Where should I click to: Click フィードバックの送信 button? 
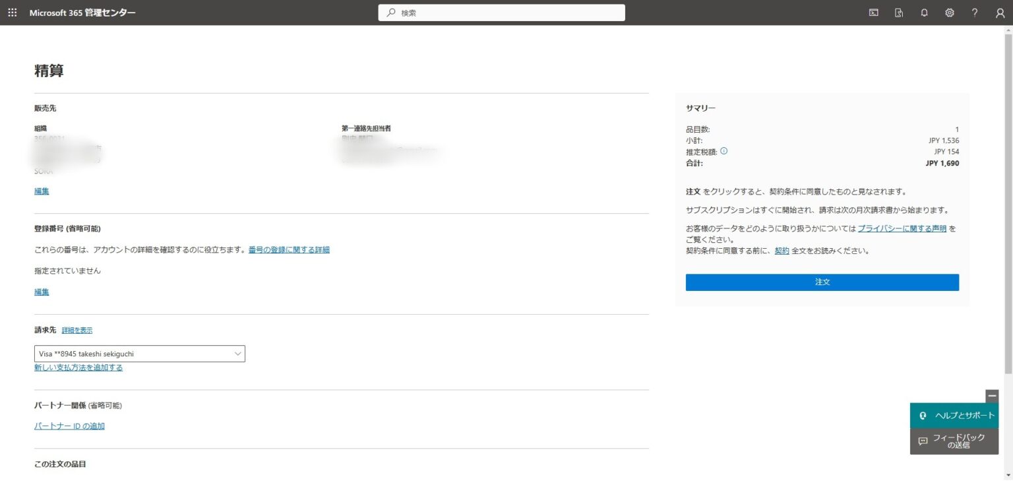pyautogui.click(x=954, y=441)
